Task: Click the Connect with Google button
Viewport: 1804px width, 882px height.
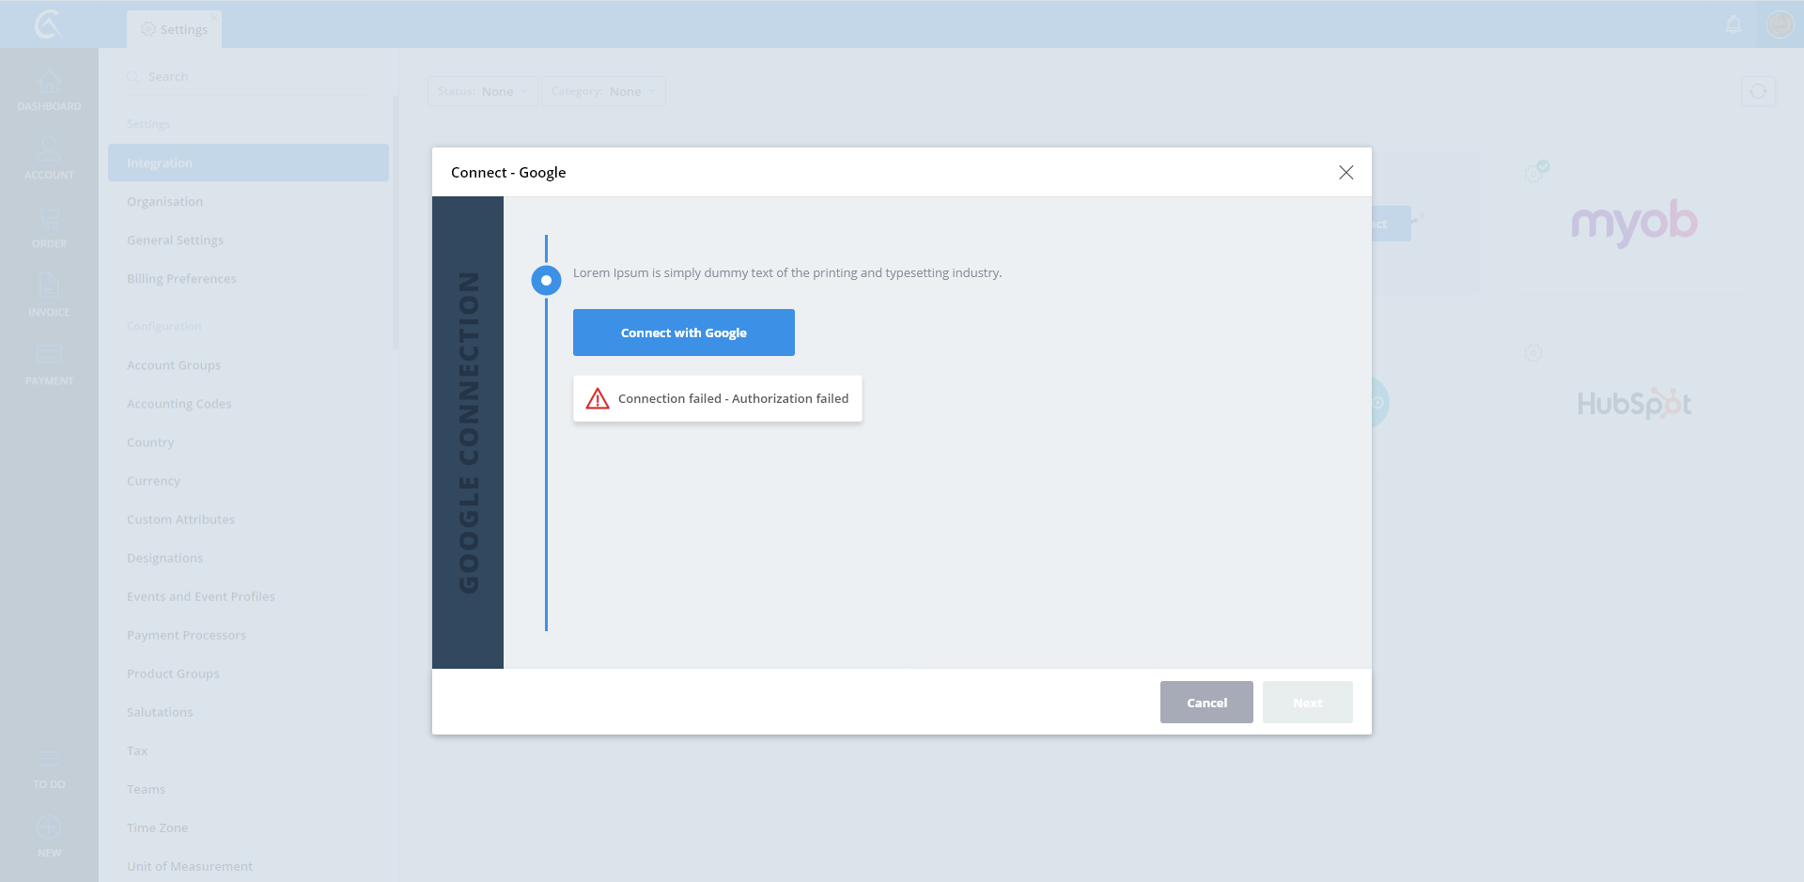Action: (683, 333)
